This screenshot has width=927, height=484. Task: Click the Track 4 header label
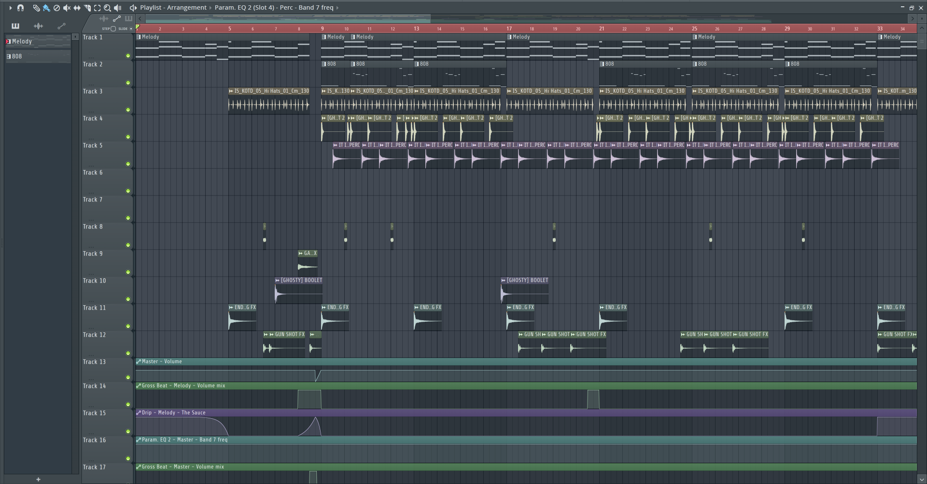[x=93, y=118]
